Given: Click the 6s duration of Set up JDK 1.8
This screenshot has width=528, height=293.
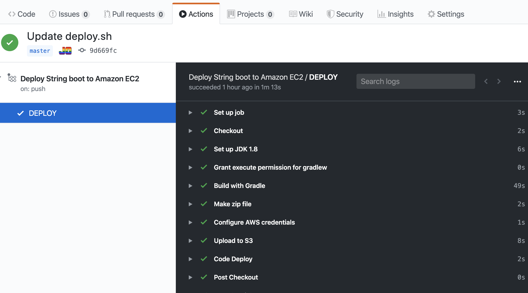Looking at the screenshot, I should (521, 149).
